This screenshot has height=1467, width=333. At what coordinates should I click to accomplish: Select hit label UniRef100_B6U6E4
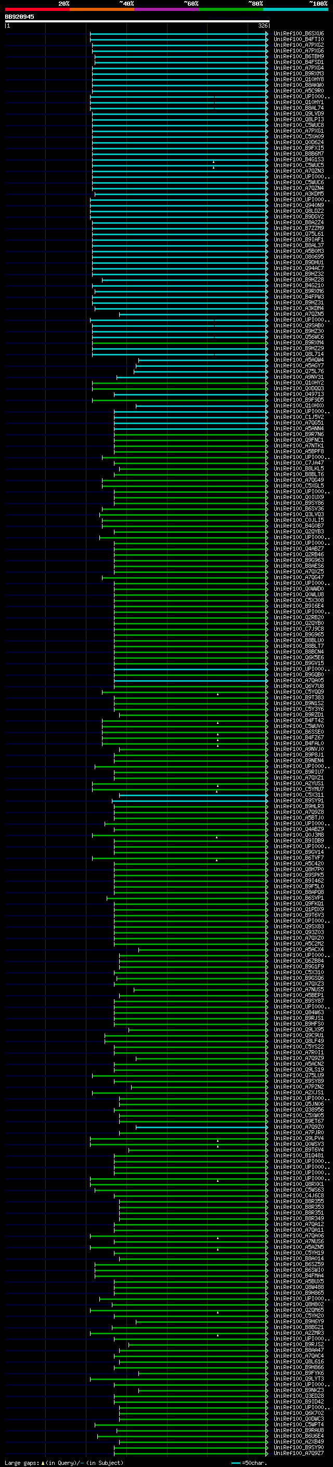[x=299, y=1436]
